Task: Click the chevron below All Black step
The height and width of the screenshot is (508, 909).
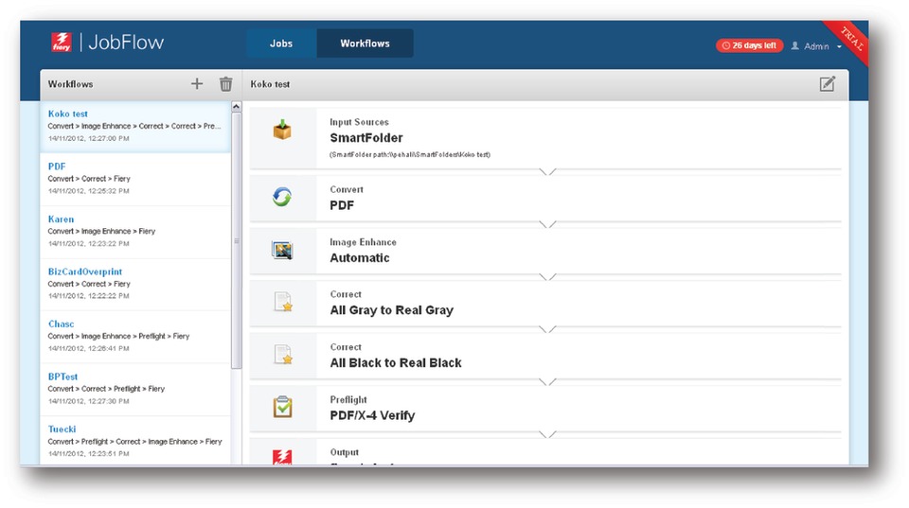Action: click(x=547, y=382)
